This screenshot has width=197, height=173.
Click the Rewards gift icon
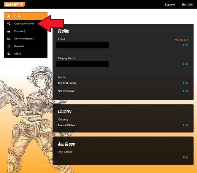coord(9,46)
